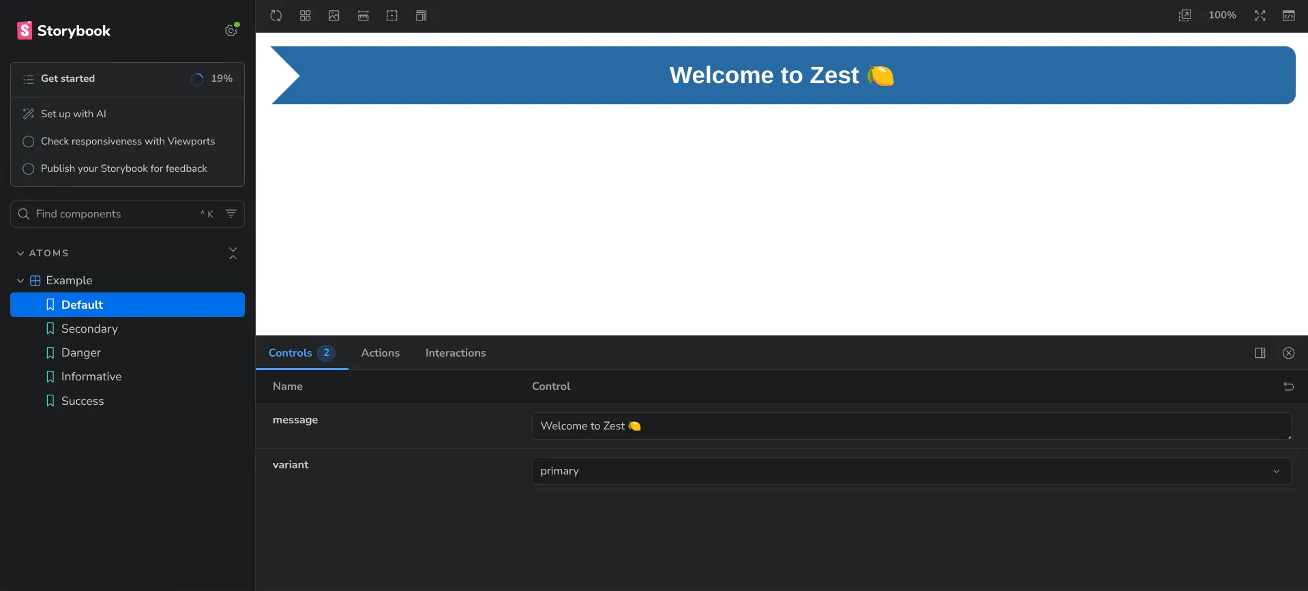1308x591 pixels.
Task: Open the variant dropdown showing primary
Action: (912, 471)
